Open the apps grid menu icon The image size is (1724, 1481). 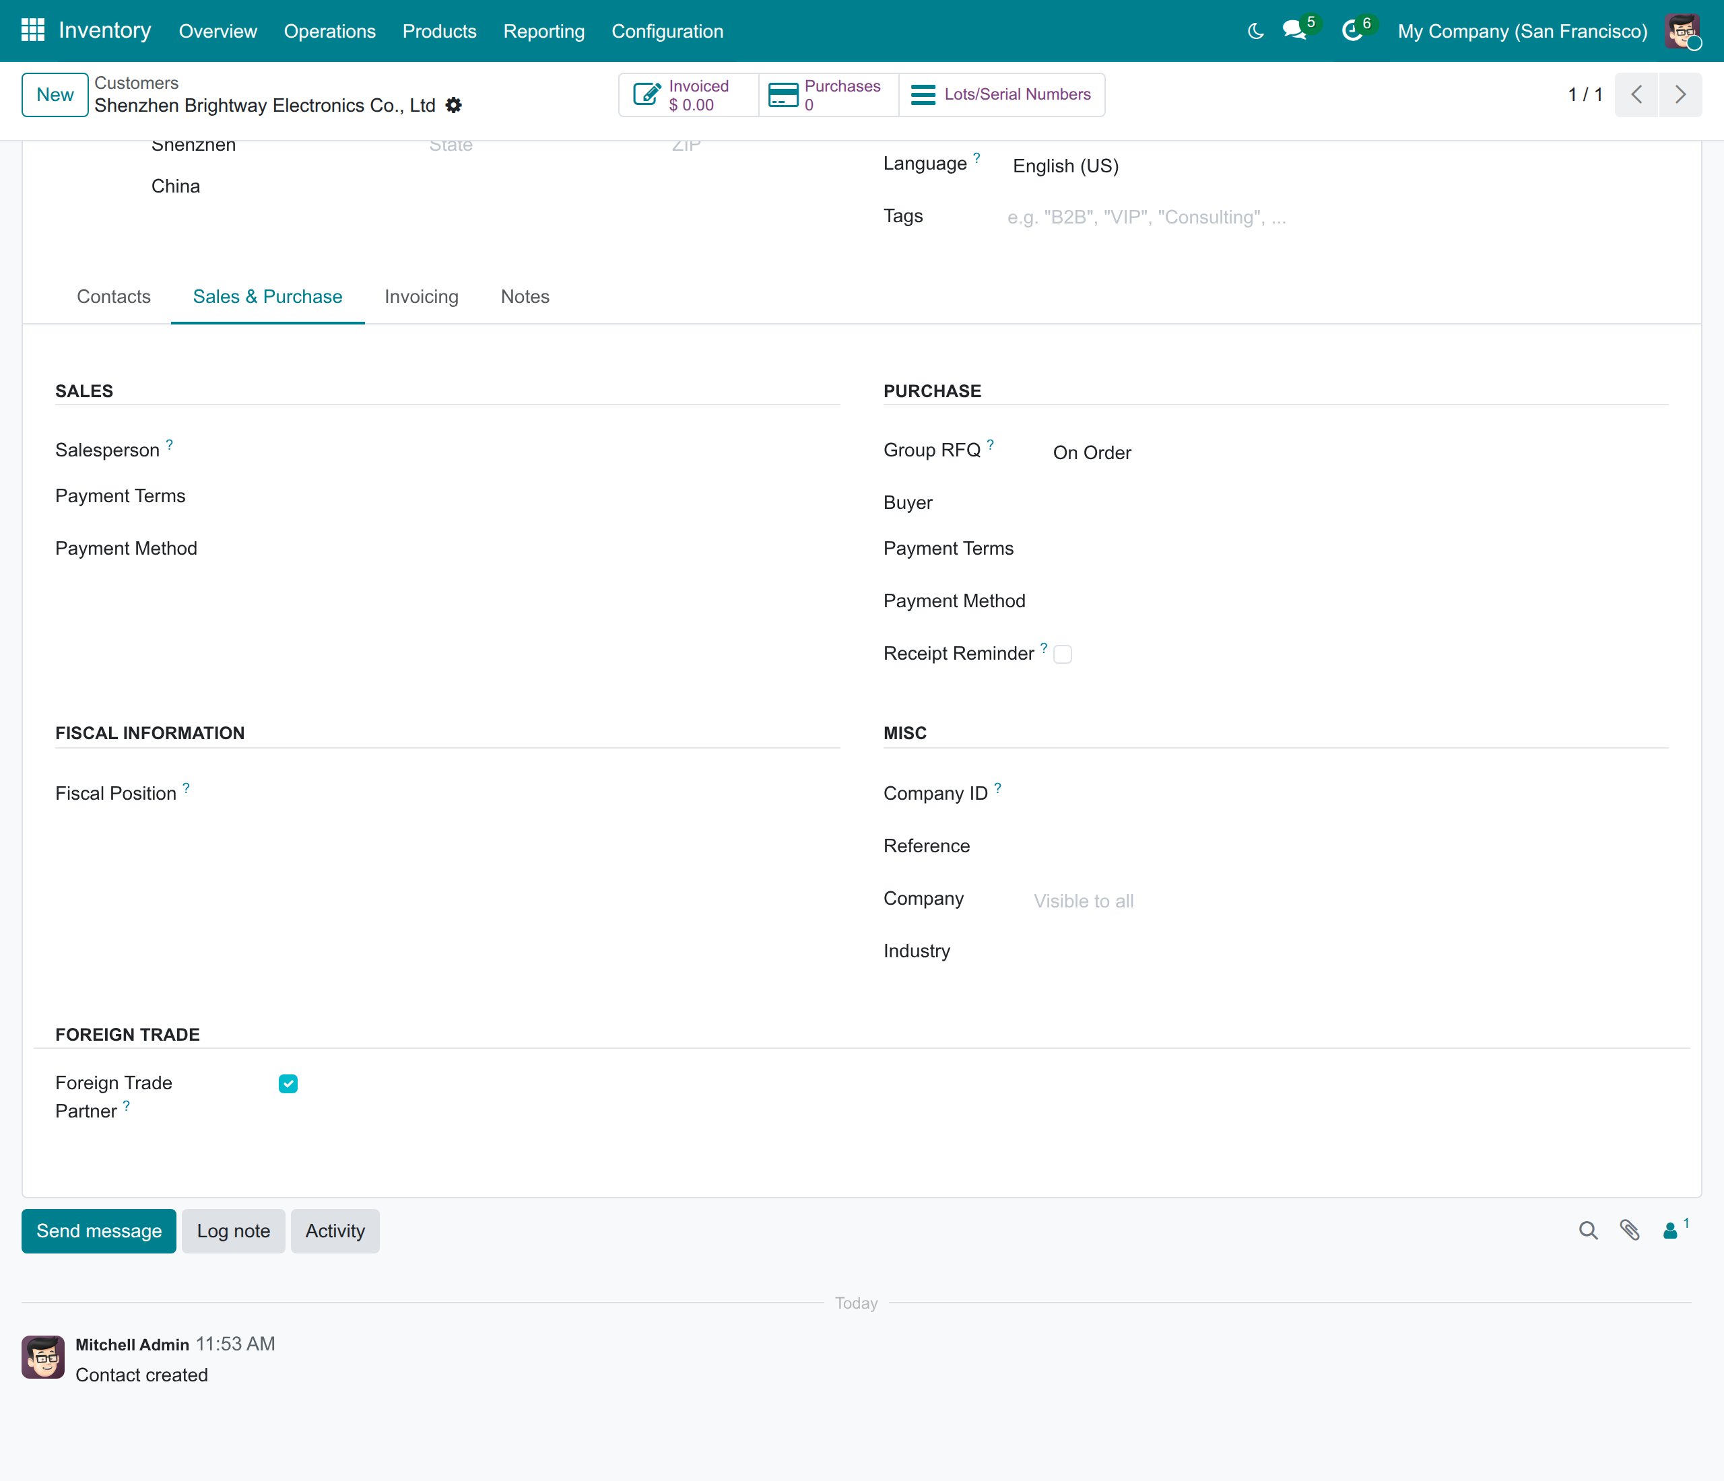click(32, 31)
